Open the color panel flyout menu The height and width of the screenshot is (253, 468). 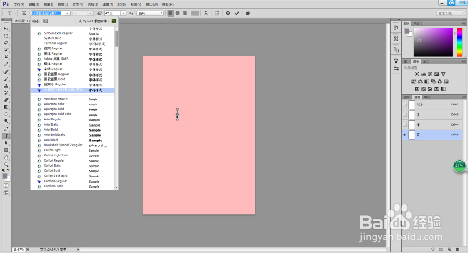(463, 23)
